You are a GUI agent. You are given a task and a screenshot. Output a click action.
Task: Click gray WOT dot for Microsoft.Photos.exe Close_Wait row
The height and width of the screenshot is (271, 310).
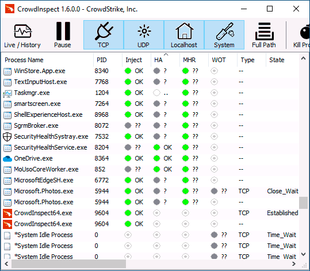coord(214,191)
